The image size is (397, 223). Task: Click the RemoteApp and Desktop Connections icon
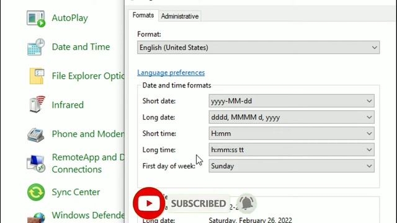click(36, 164)
